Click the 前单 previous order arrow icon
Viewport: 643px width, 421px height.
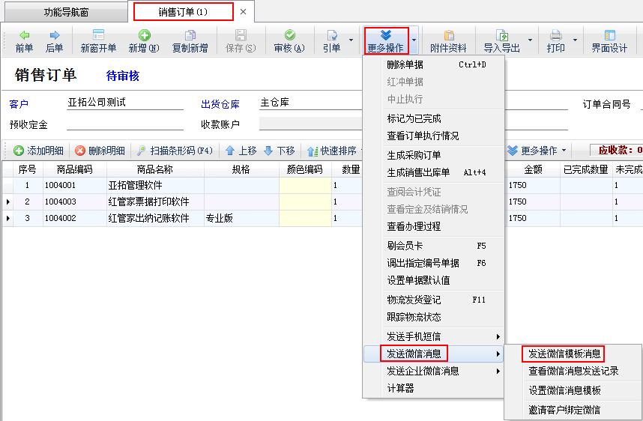24,36
